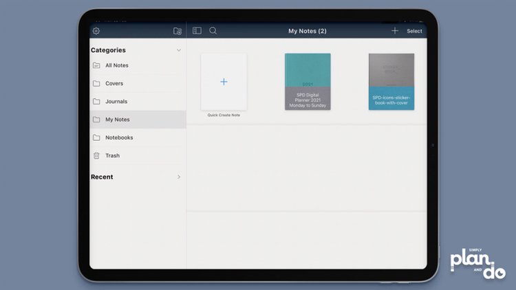
Task: Click the Quick Create Note tile
Action: click(224, 82)
